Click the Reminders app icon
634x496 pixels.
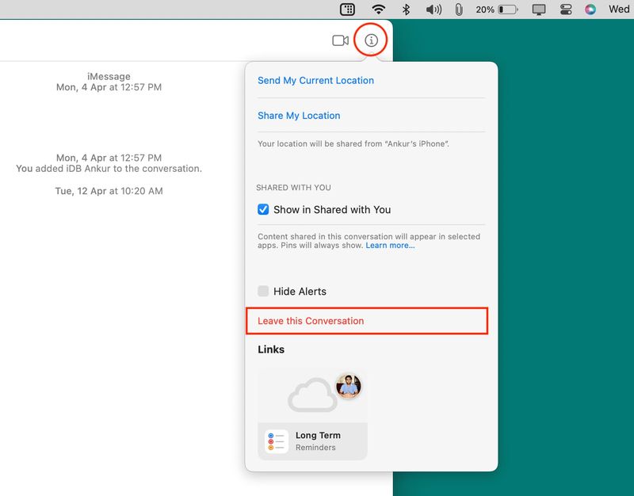coord(277,441)
